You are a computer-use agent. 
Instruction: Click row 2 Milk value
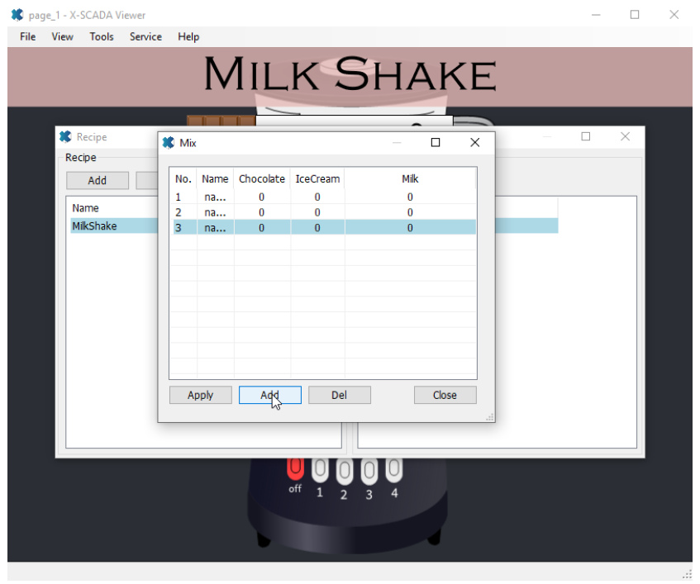(410, 212)
